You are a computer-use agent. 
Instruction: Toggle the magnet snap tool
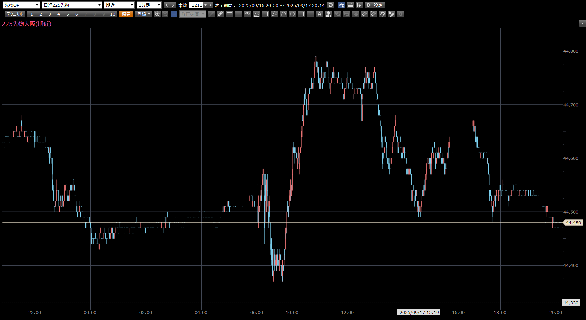click(x=382, y=14)
